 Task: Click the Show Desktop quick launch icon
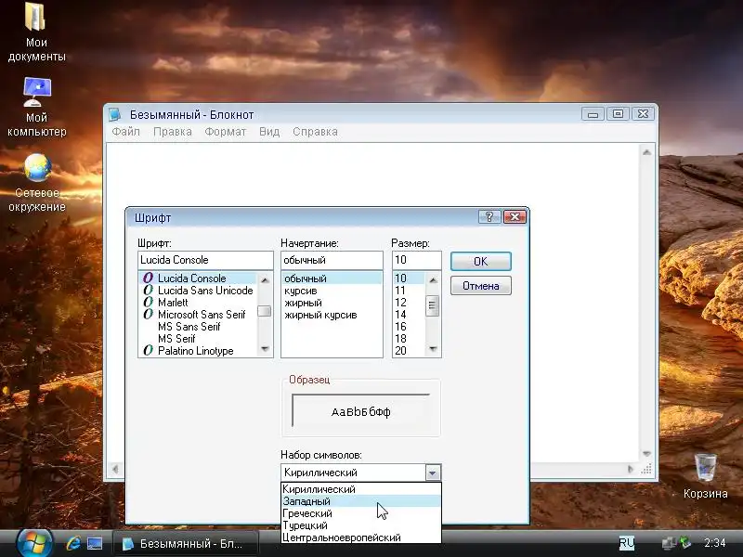pos(95,543)
